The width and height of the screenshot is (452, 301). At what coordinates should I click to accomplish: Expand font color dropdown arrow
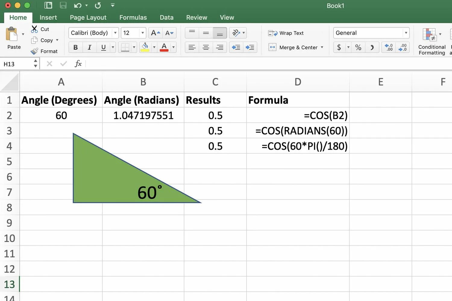(x=173, y=47)
